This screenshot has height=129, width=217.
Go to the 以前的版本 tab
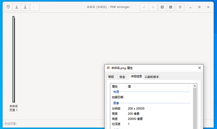pos(152,77)
